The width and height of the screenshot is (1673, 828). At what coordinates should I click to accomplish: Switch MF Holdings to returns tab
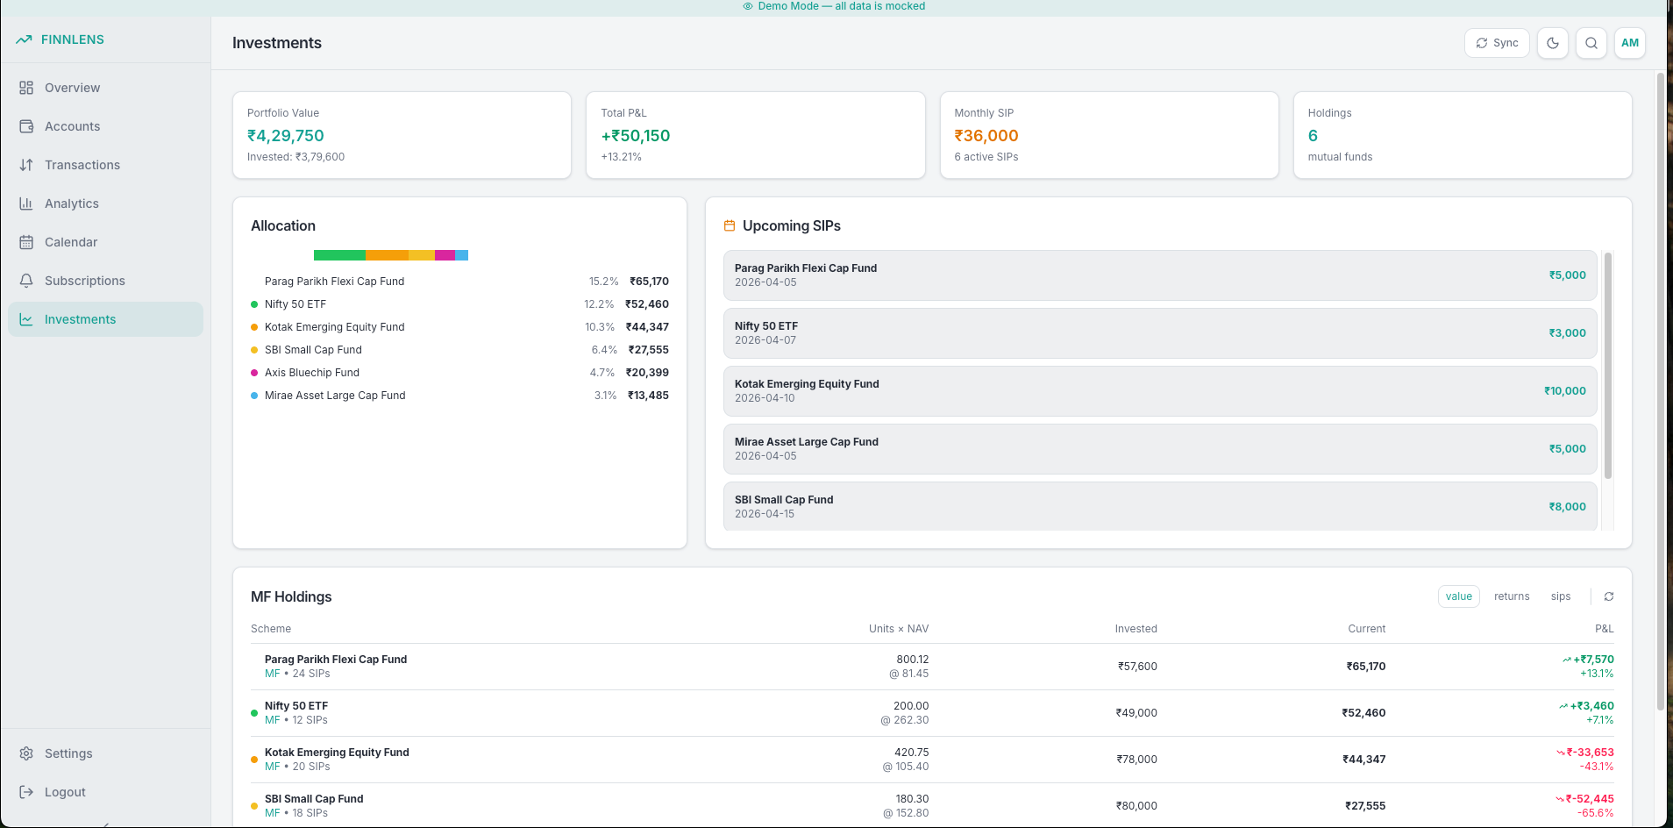1512,596
